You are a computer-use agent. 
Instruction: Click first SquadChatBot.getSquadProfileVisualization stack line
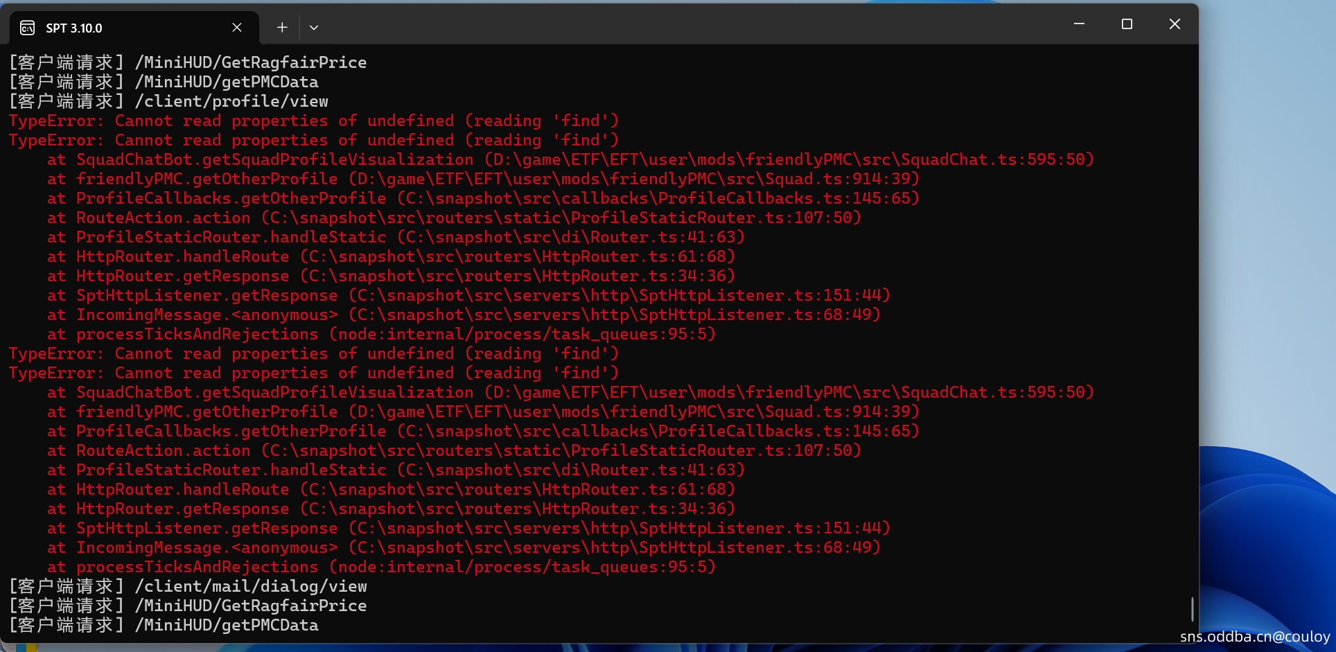(571, 159)
